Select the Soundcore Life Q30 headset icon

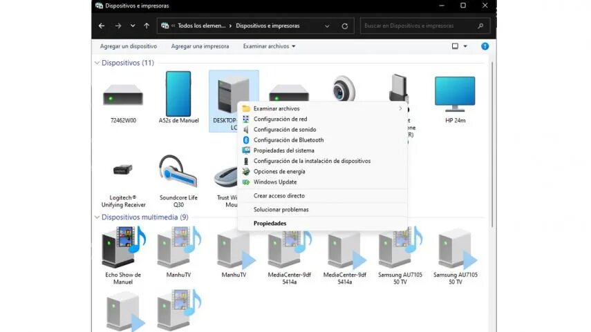tap(178, 171)
